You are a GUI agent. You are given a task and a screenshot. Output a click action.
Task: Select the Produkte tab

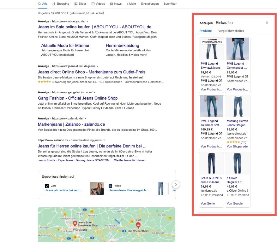205,31
